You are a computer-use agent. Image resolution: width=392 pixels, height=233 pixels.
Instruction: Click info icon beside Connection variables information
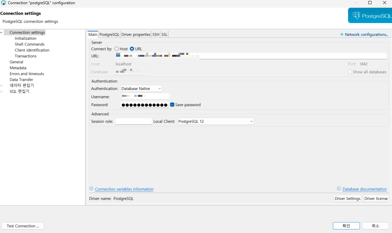tap(91, 189)
